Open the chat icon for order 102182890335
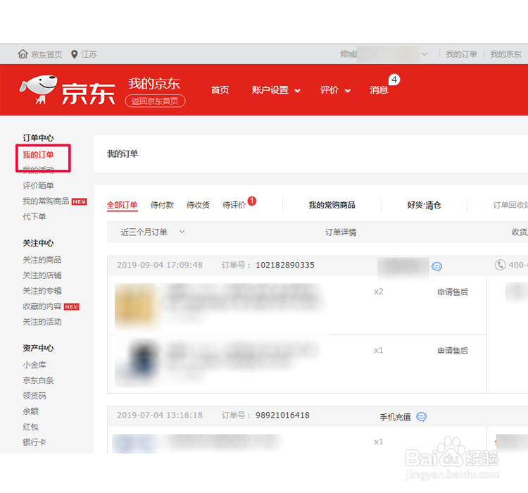The height and width of the screenshot is (493, 528). point(436,266)
